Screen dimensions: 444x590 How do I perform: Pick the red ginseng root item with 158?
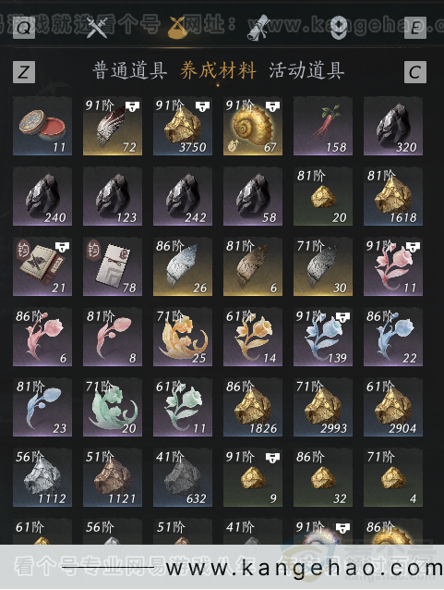click(323, 126)
